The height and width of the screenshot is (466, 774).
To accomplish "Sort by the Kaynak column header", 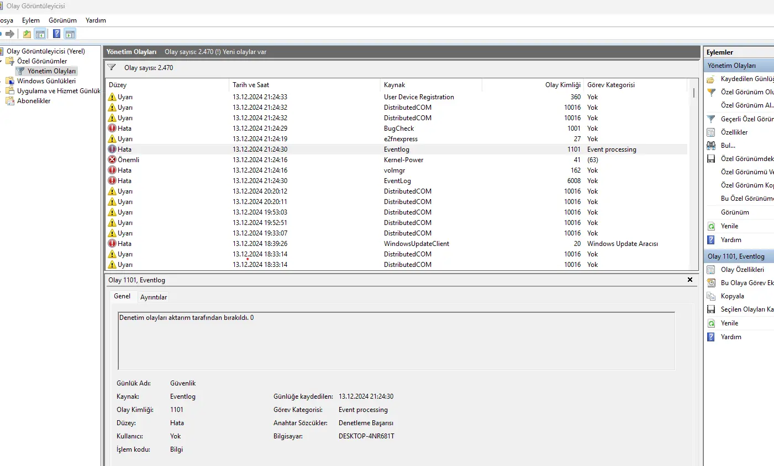I will click(431, 85).
